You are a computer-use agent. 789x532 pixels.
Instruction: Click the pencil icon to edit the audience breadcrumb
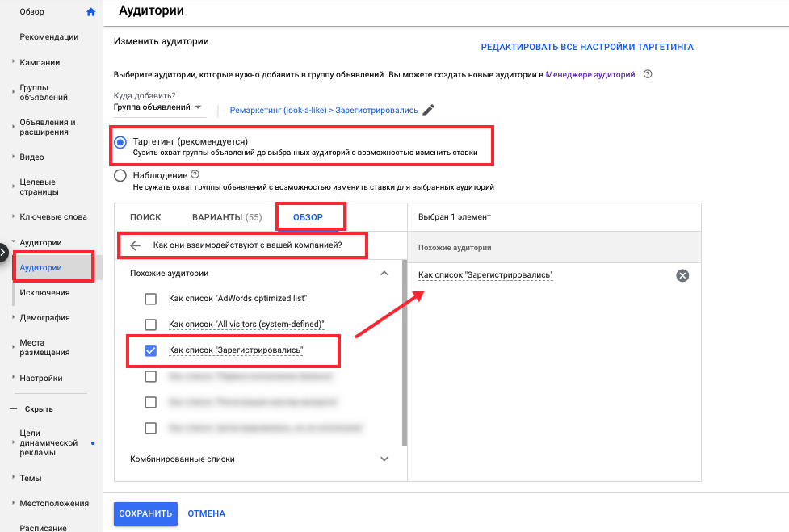pos(429,109)
